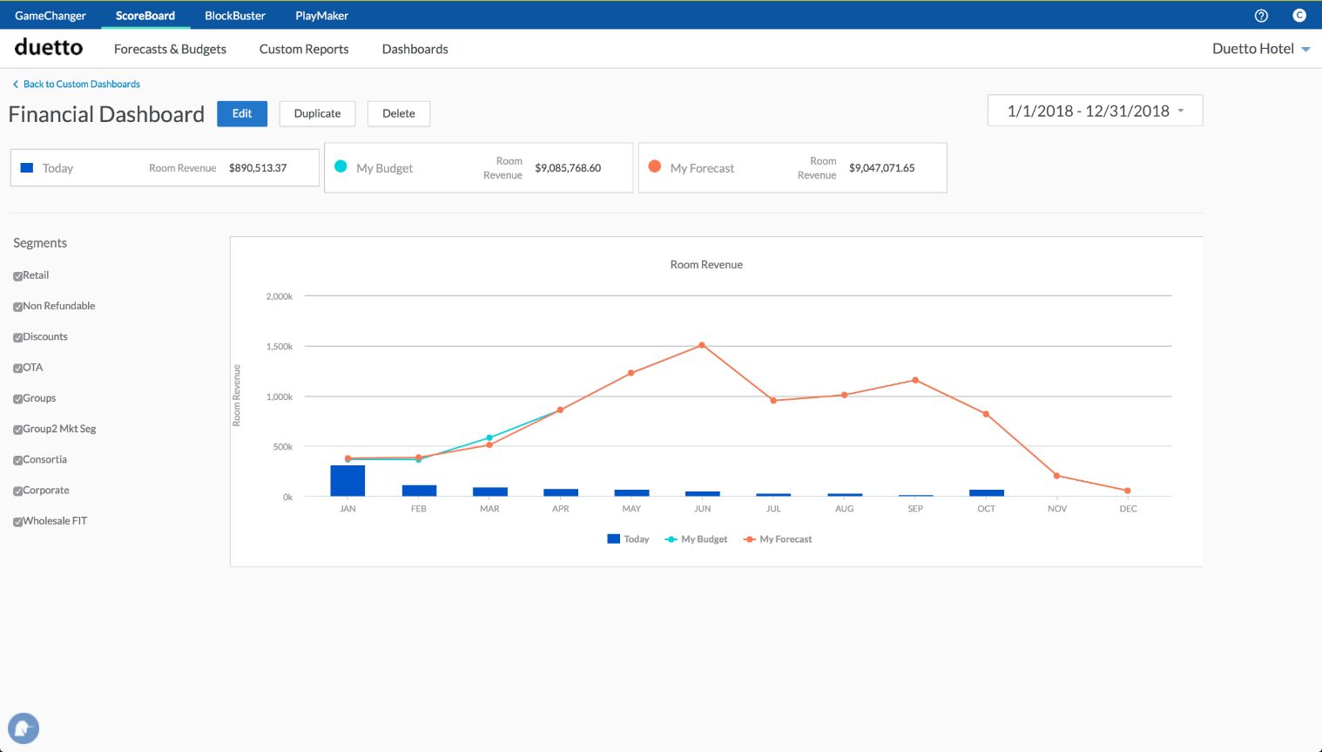Open the Forecasts & Budgets menu
Image resolution: width=1322 pixels, height=752 pixels.
point(170,49)
